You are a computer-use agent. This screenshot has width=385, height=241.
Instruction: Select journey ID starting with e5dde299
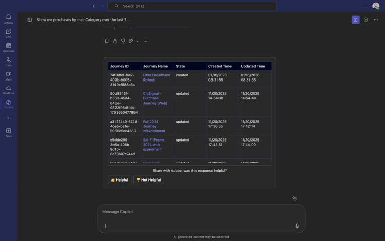point(123,147)
